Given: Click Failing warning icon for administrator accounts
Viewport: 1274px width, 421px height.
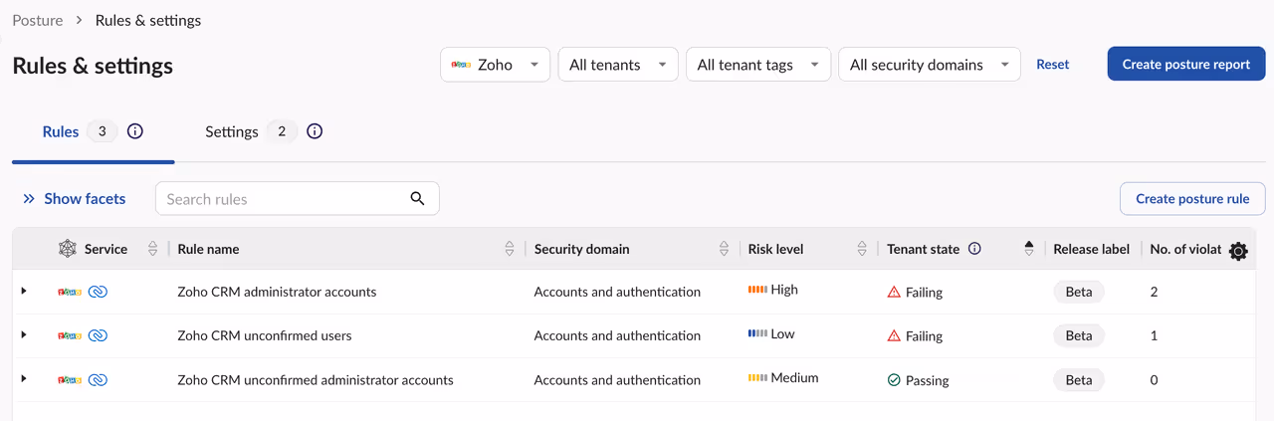Looking at the screenshot, I should 894,293.
